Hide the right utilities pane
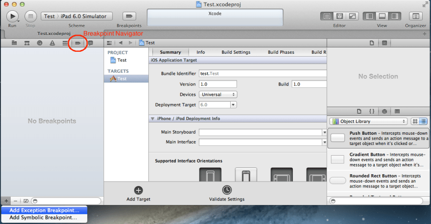 click(x=395, y=16)
